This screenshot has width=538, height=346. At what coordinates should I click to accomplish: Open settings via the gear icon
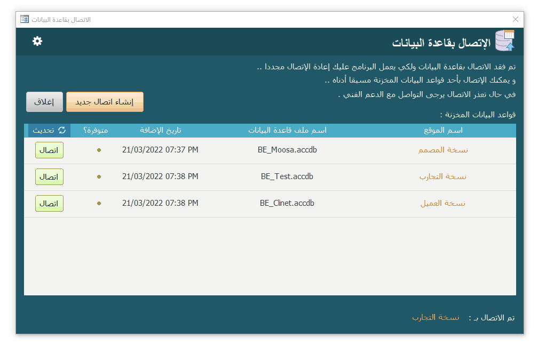point(37,42)
